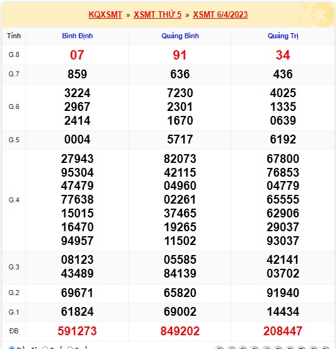The image size is (336, 349).
Task: Click the G.5 result 6192
Action: (283, 140)
